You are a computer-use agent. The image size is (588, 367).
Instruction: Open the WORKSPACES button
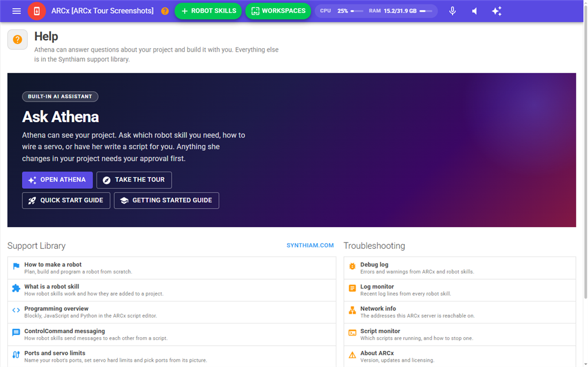278,11
